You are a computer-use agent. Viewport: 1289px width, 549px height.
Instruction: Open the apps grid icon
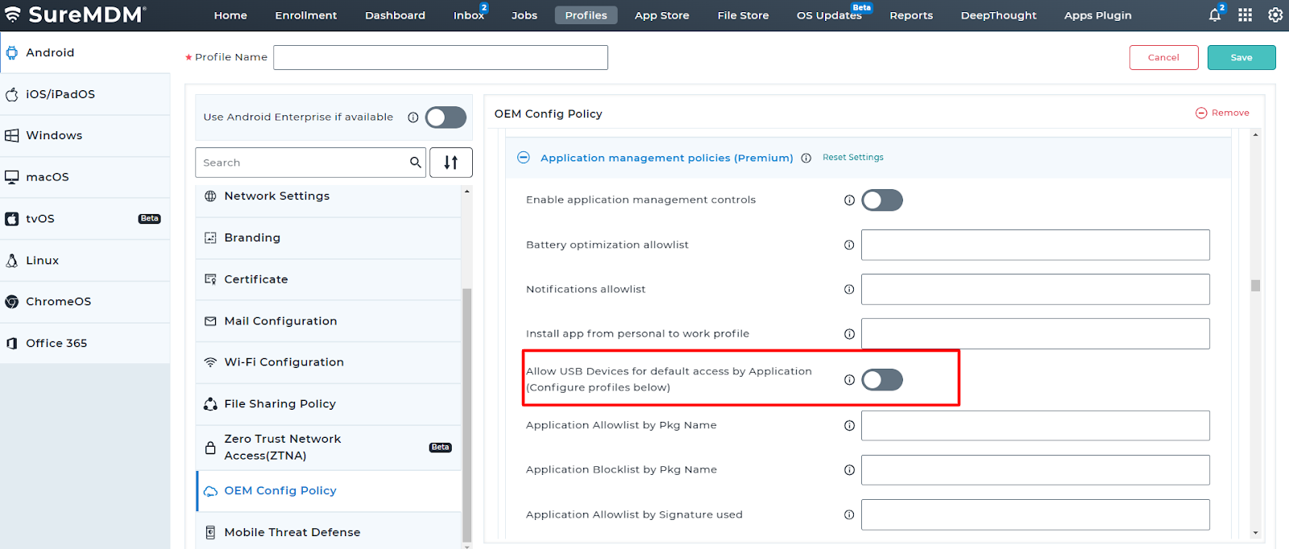(1245, 14)
